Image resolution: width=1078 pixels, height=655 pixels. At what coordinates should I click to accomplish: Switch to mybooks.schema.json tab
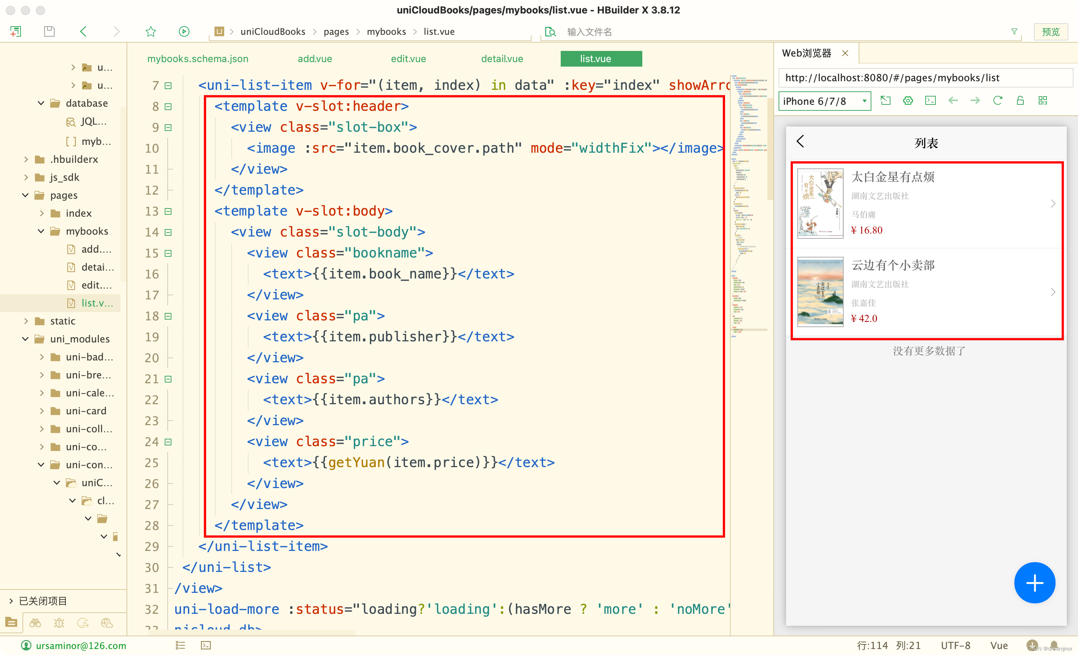[198, 59]
